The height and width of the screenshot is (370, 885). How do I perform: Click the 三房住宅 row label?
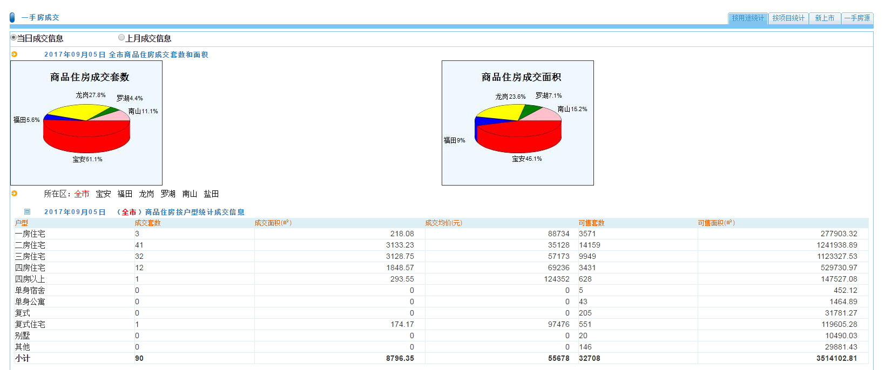coord(30,256)
